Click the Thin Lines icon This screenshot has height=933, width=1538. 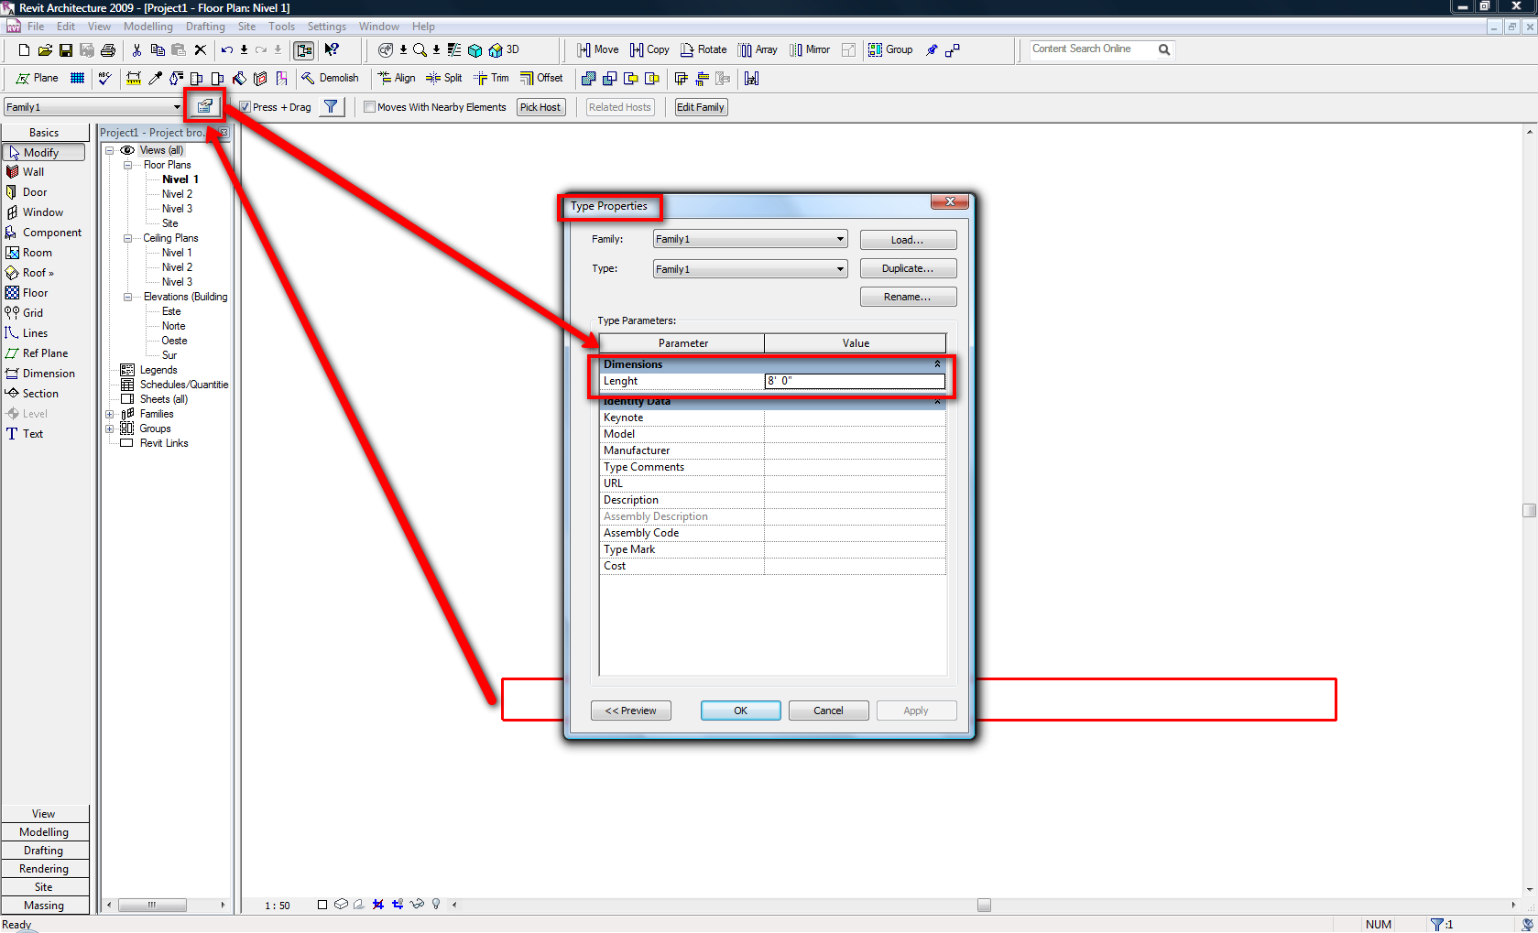[x=454, y=50]
